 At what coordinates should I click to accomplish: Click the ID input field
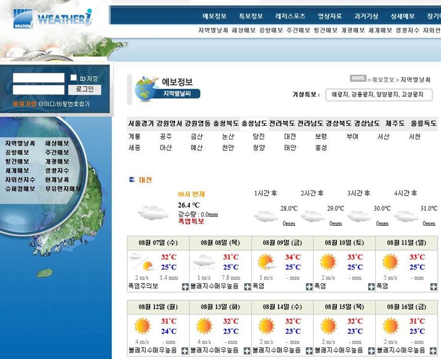(x=38, y=78)
